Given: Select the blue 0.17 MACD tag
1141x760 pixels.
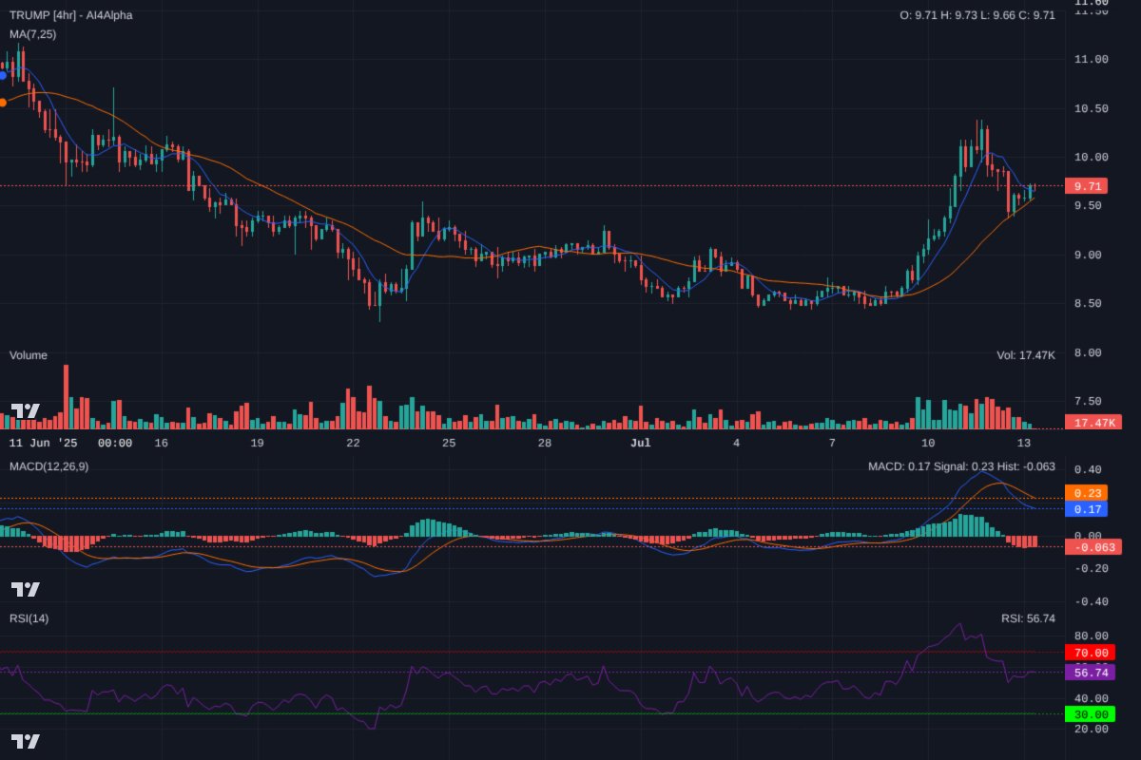Looking at the screenshot, I should [1086, 509].
